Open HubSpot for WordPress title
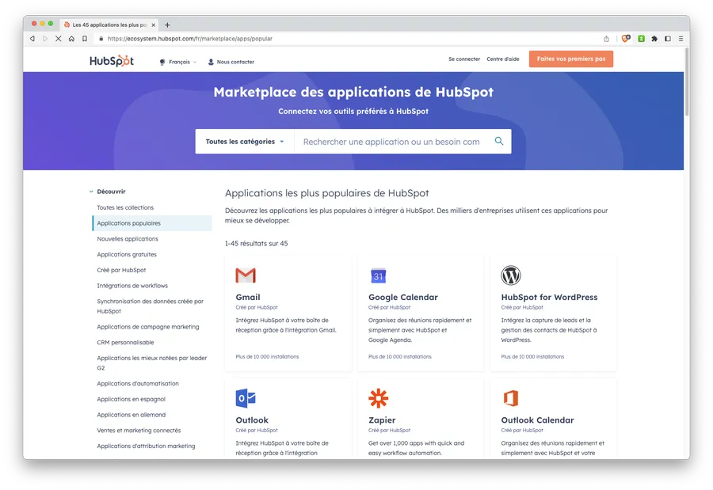Viewport: 713px width, 490px height. pos(549,298)
